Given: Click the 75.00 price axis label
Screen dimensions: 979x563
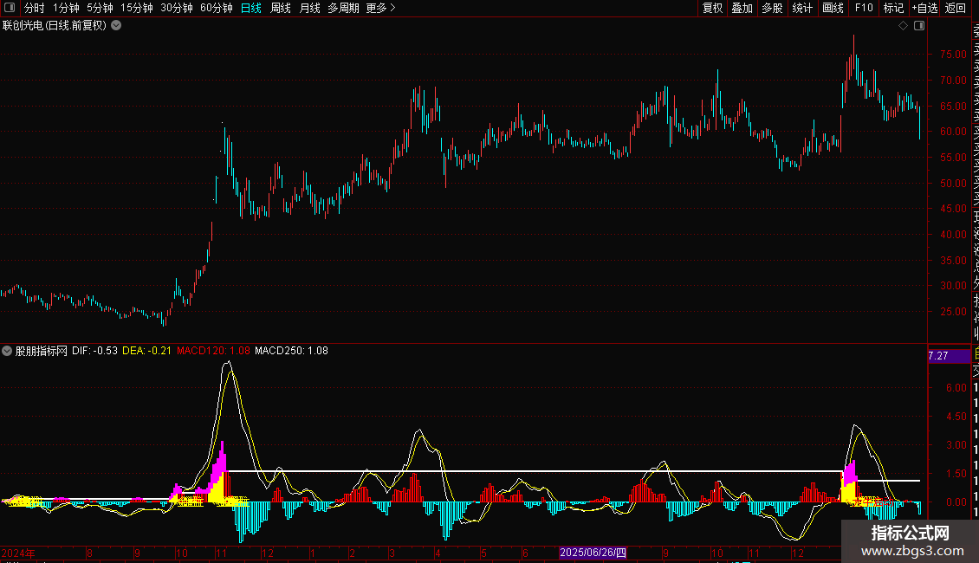Looking at the screenshot, I should tap(953, 55).
